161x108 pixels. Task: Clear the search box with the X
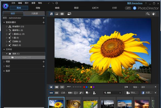click(x=120, y=93)
